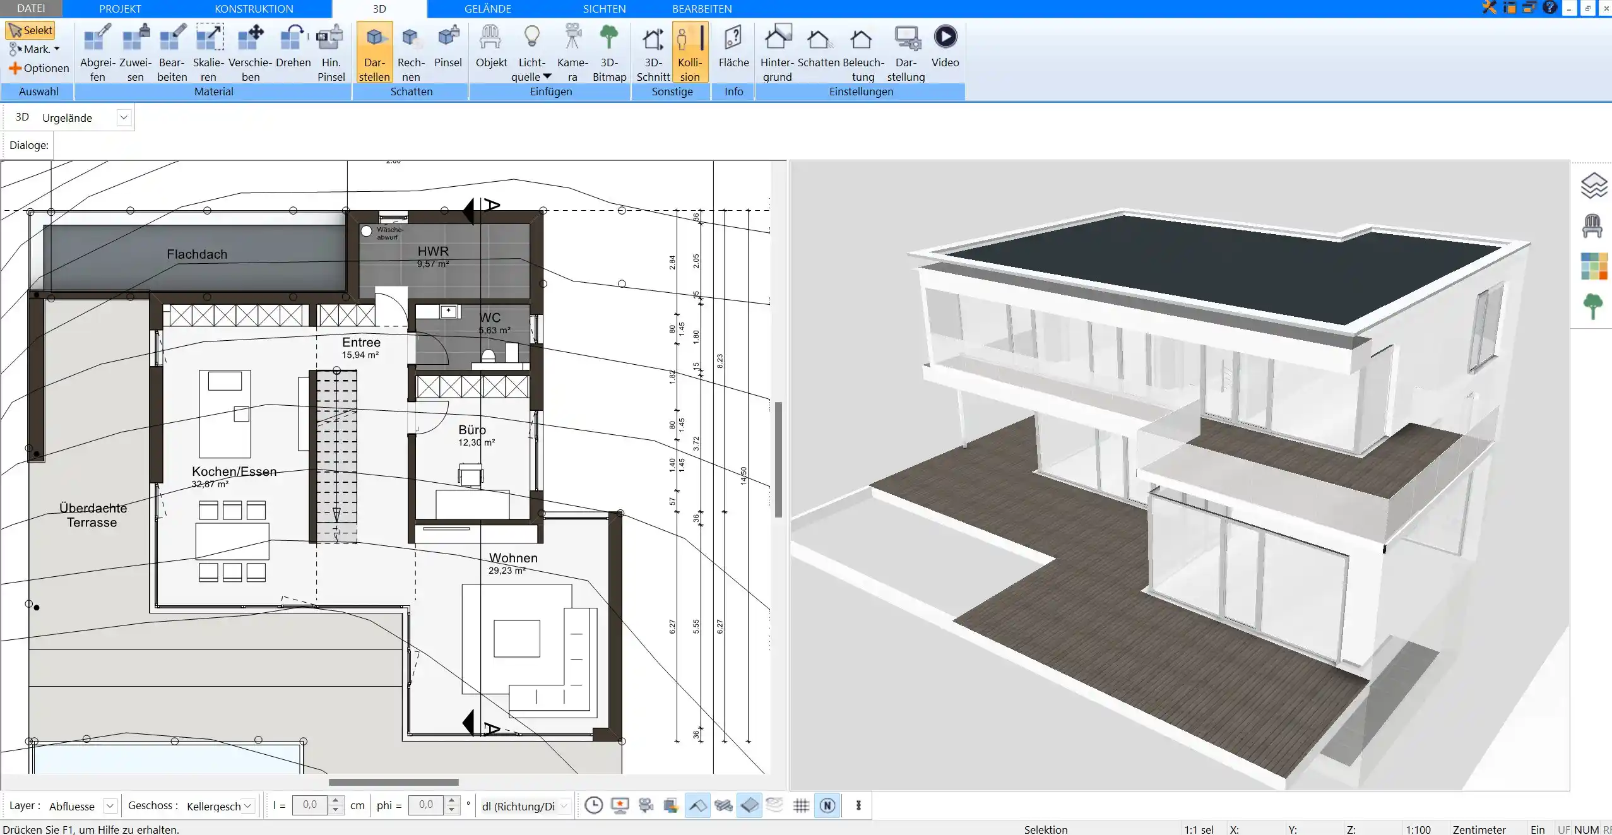The width and height of the screenshot is (1612, 835).
Task: Open the 3D-Schnitt tool
Action: (653, 52)
